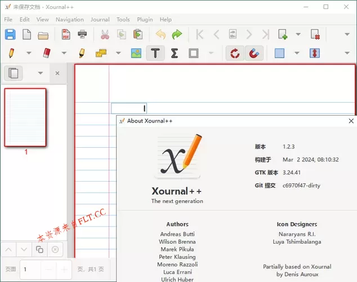Image resolution: width=357 pixels, height=282 pixels.
Task: Go to the next page
Action: click(x=249, y=34)
